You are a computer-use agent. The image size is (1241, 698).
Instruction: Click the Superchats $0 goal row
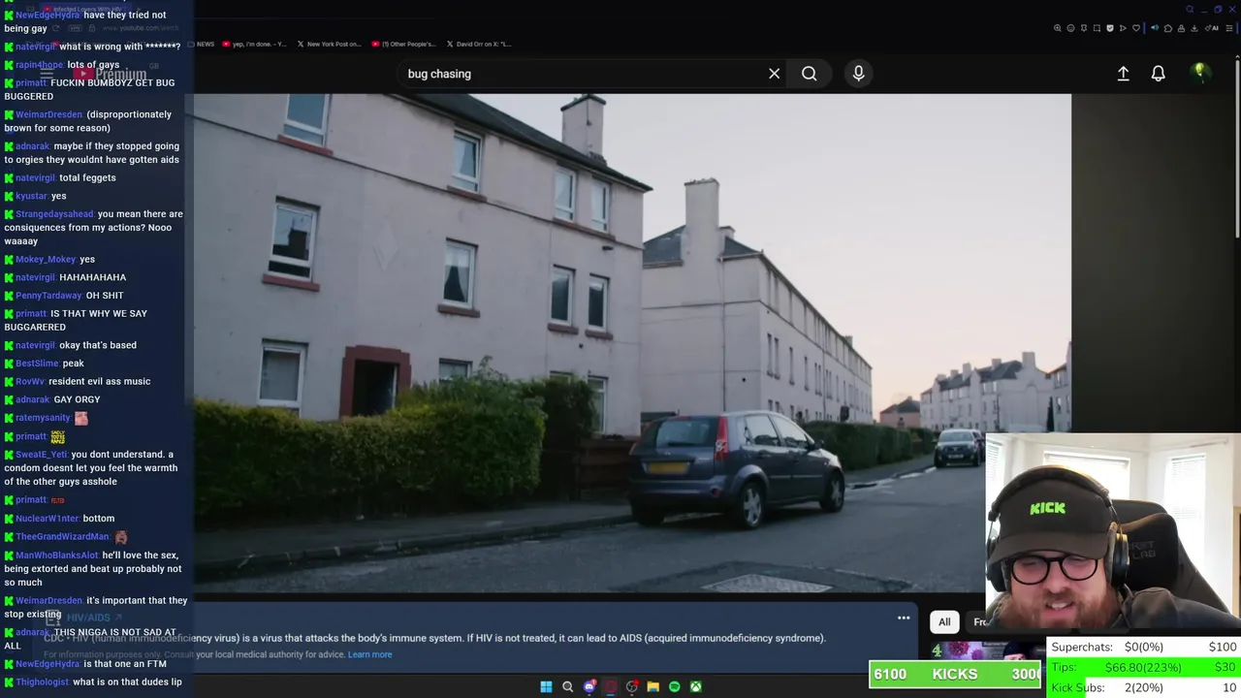tap(1144, 647)
